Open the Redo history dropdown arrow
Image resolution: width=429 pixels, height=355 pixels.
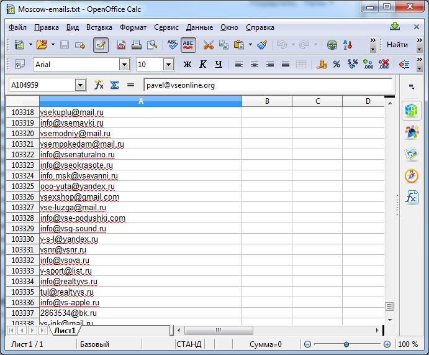coord(316,45)
